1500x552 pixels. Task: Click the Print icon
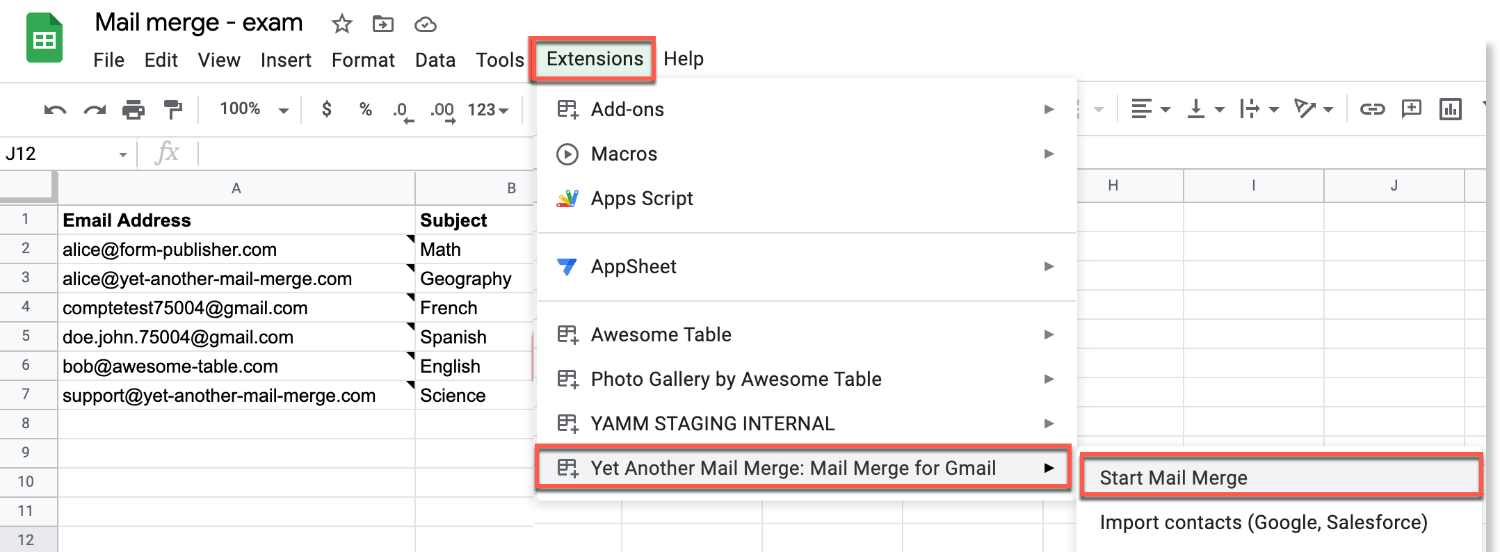click(134, 110)
